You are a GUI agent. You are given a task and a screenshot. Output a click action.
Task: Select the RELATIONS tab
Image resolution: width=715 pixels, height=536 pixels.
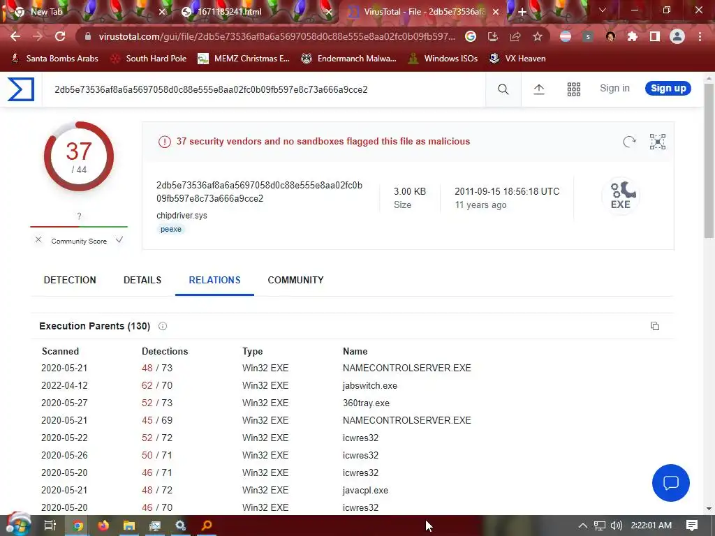click(x=214, y=280)
